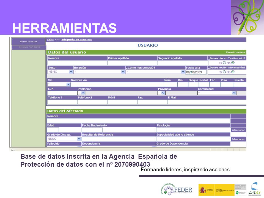The image size is (264, 198).
Task: Click the Fecha Nacimiento field
Action: [92, 130]
